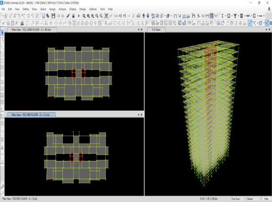Screen dimensions: 272x202
Task: Open the Help menu
Action: (110, 9)
